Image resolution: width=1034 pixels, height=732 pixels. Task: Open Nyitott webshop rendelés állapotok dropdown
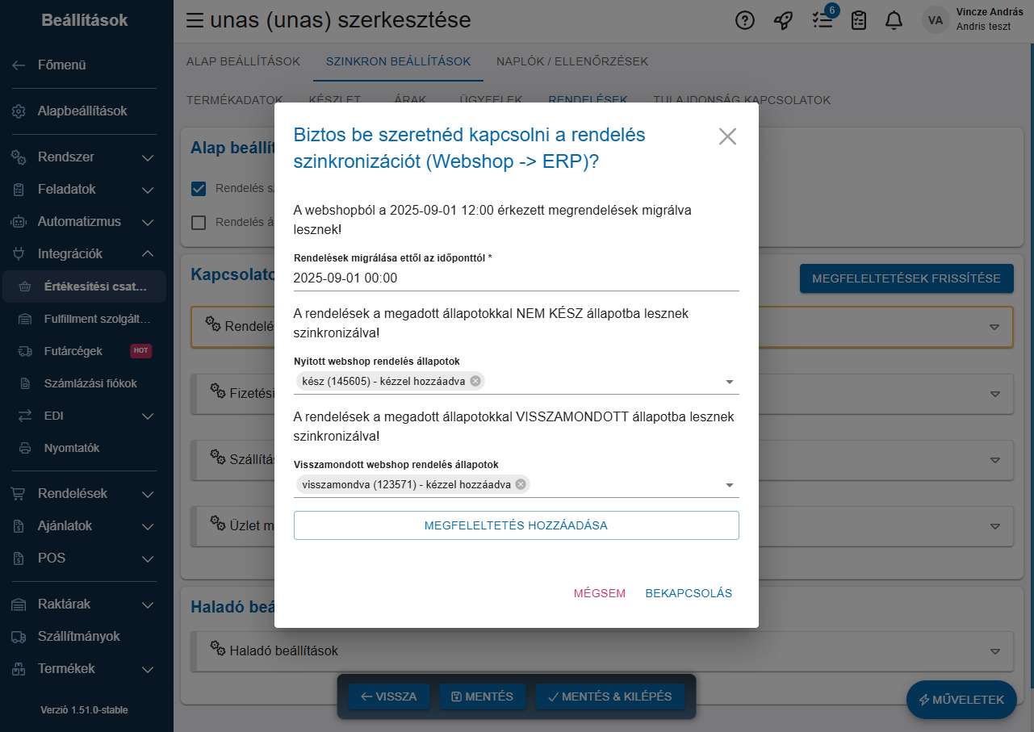pos(729,382)
